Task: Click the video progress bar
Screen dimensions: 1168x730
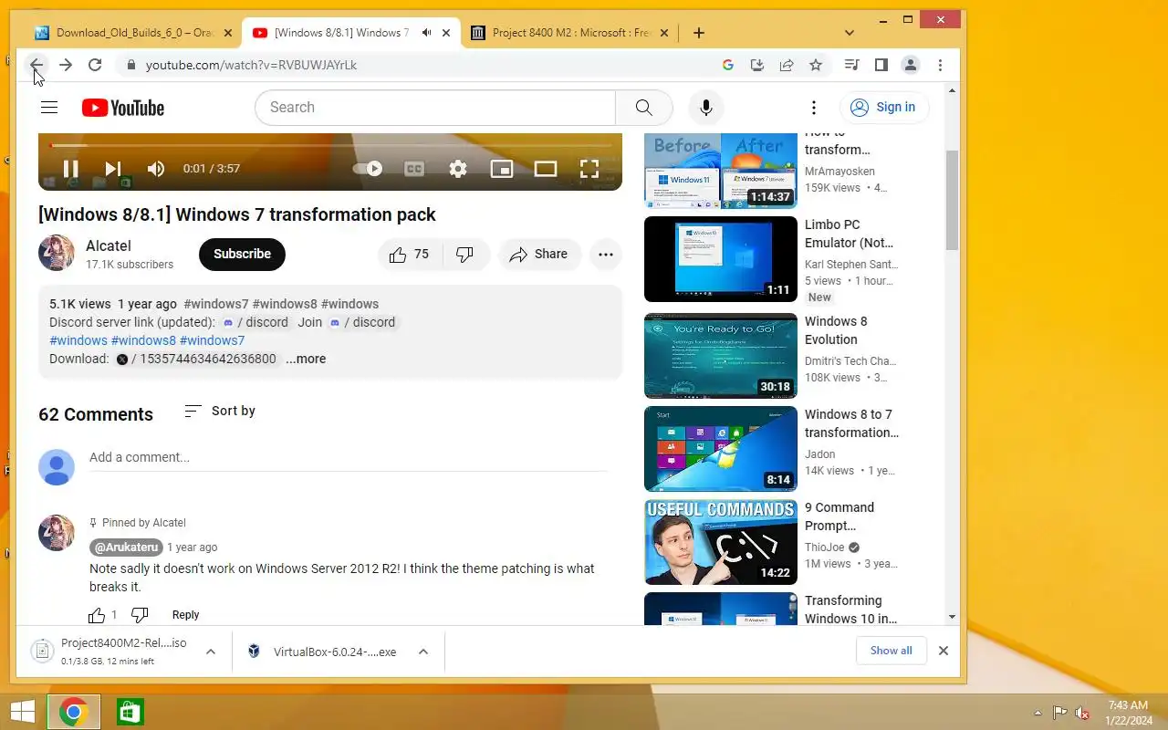Action: pos(330,145)
